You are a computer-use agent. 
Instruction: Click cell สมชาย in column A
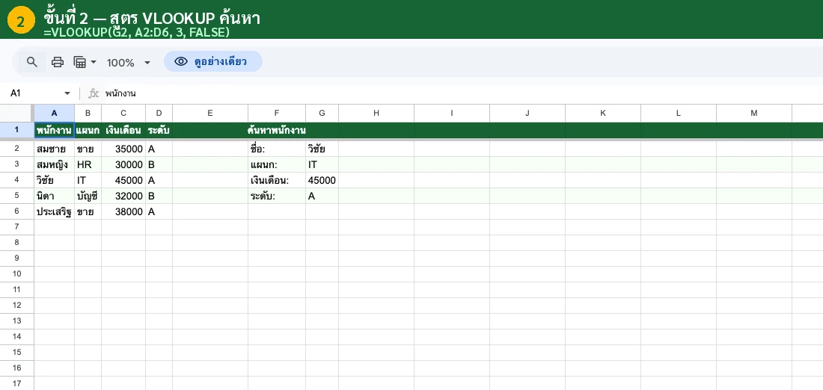[x=54, y=149]
